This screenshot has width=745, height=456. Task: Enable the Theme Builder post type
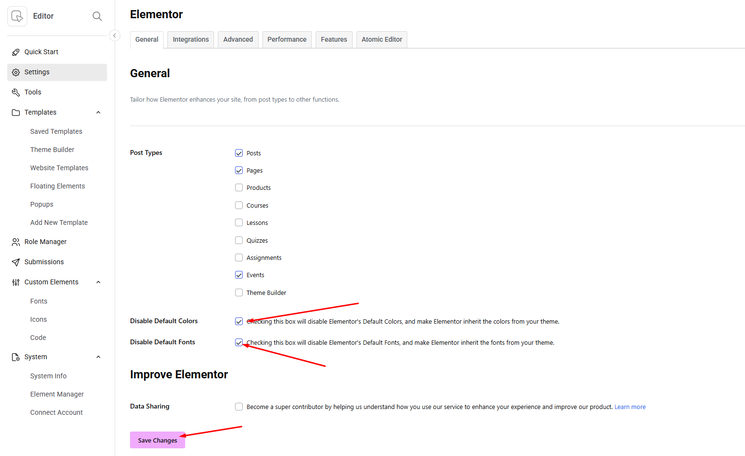tap(239, 292)
